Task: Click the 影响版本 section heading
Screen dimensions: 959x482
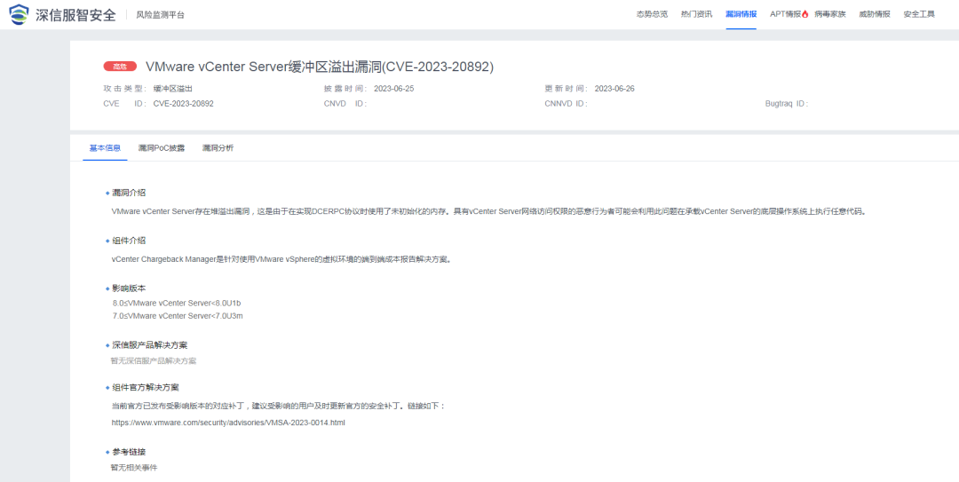Action: (129, 288)
